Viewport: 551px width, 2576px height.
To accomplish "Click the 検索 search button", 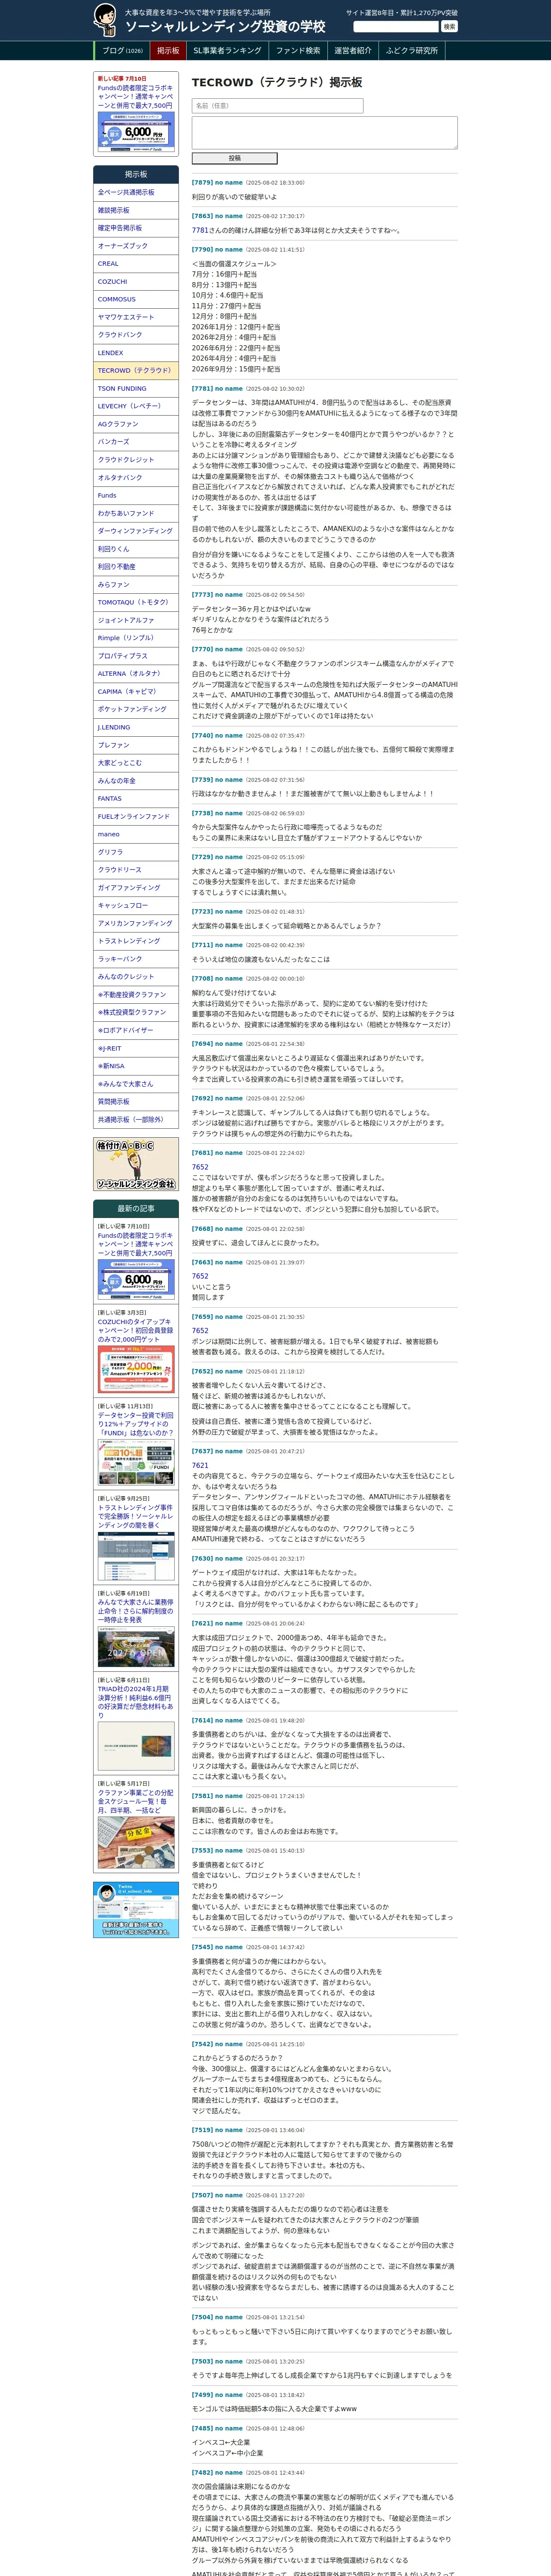I will click(x=449, y=27).
